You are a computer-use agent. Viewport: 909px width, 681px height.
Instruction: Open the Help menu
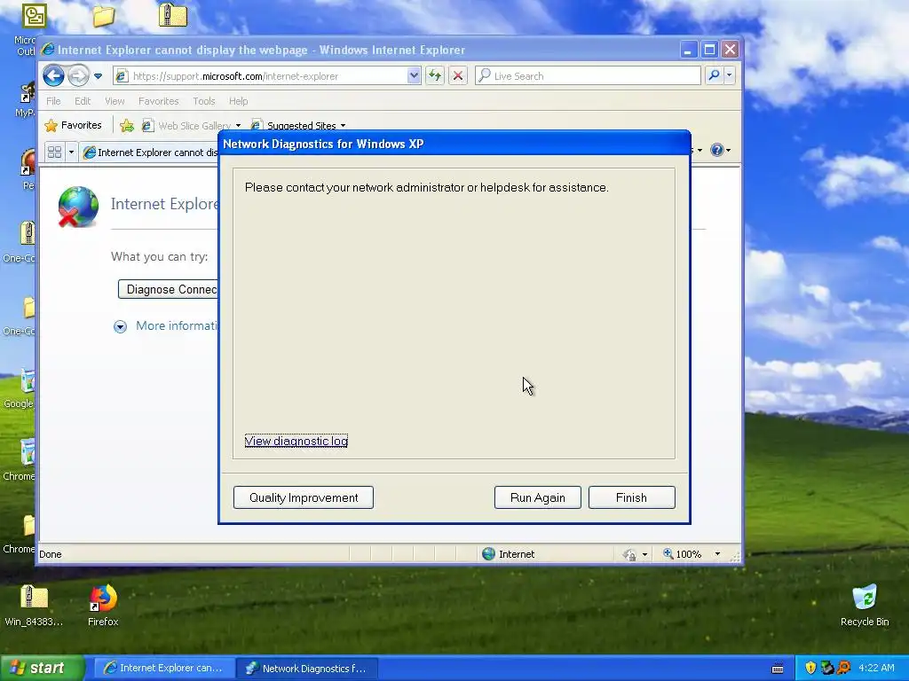(238, 101)
